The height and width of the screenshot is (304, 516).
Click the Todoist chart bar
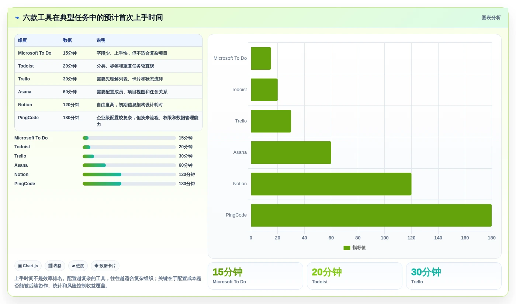[x=264, y=90]
